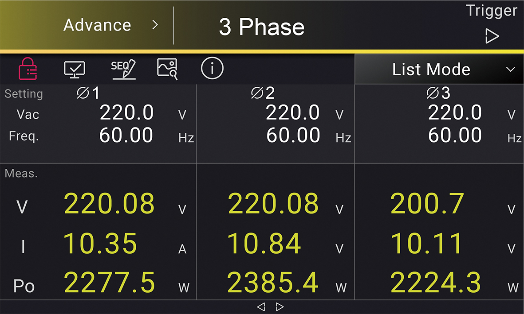Start the Trigger play triangle

pyautogui.click(x=492, y=36)
